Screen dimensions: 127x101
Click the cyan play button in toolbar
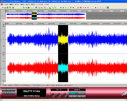[x=66, y=8]
